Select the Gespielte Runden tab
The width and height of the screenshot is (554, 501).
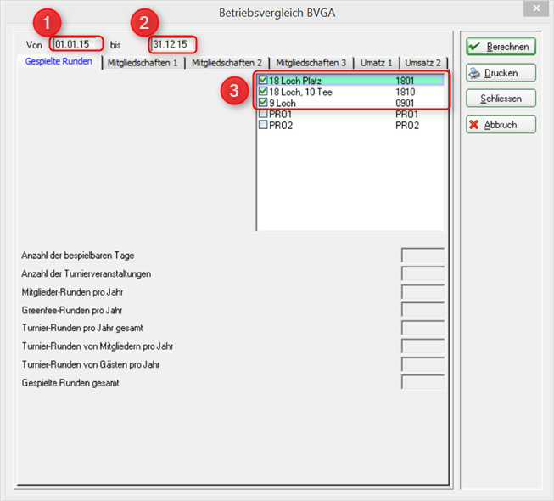59,62
